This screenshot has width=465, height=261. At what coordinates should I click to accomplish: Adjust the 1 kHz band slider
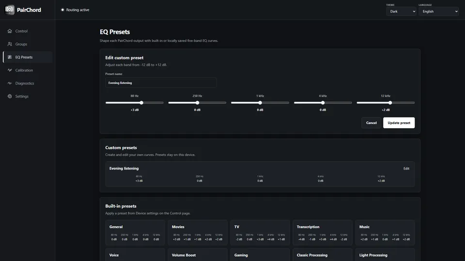coord(260,102)
